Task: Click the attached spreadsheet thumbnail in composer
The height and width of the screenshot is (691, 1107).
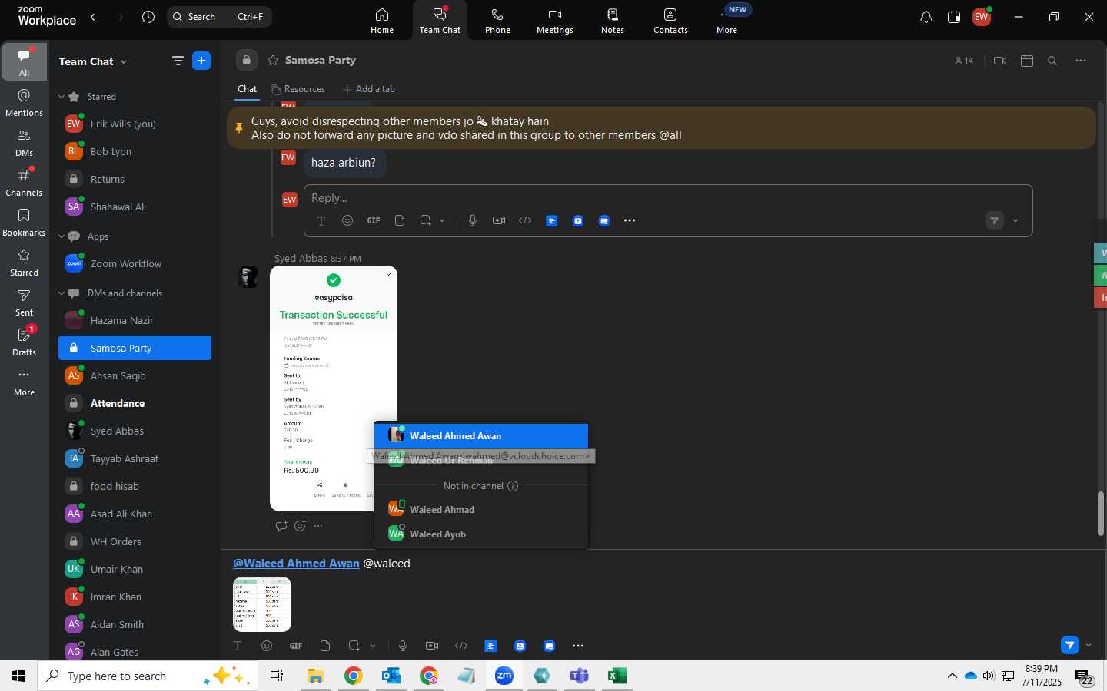Action: click(262, 604)
